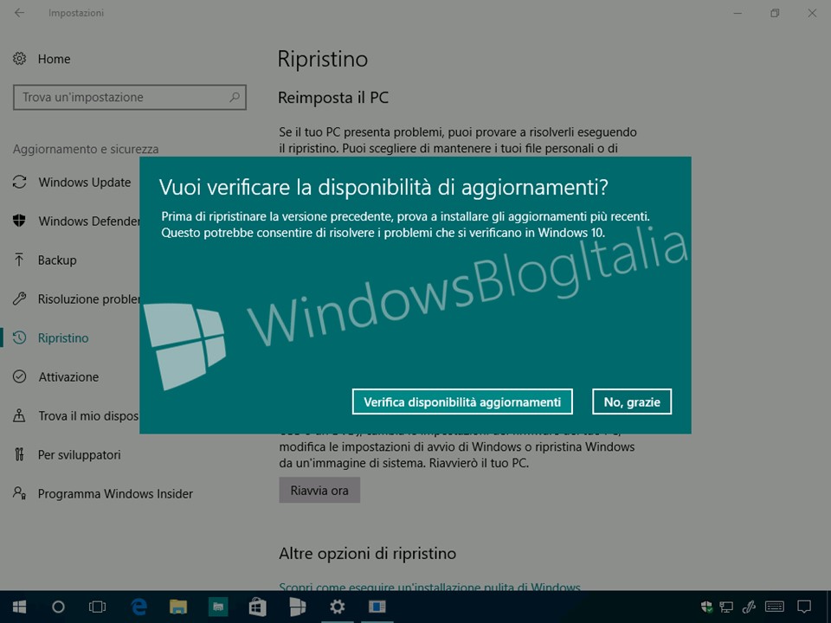
Task: Click the magnifier icon in the settings search box
Action: (235, 97)
